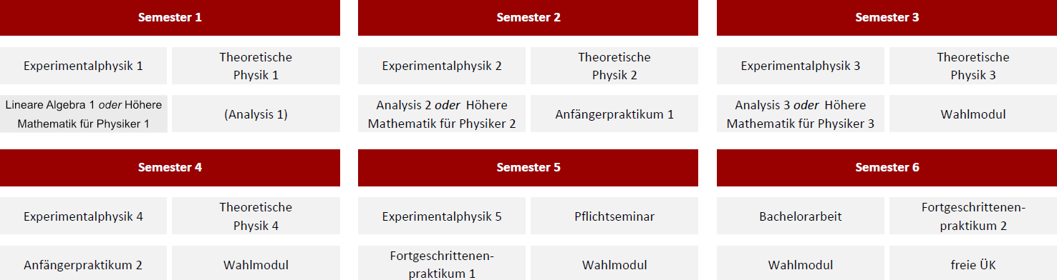Viewport: 1057px width, 280px height.
Task: Click the Experimentalphysik 1 module
Action: [83, 66]
